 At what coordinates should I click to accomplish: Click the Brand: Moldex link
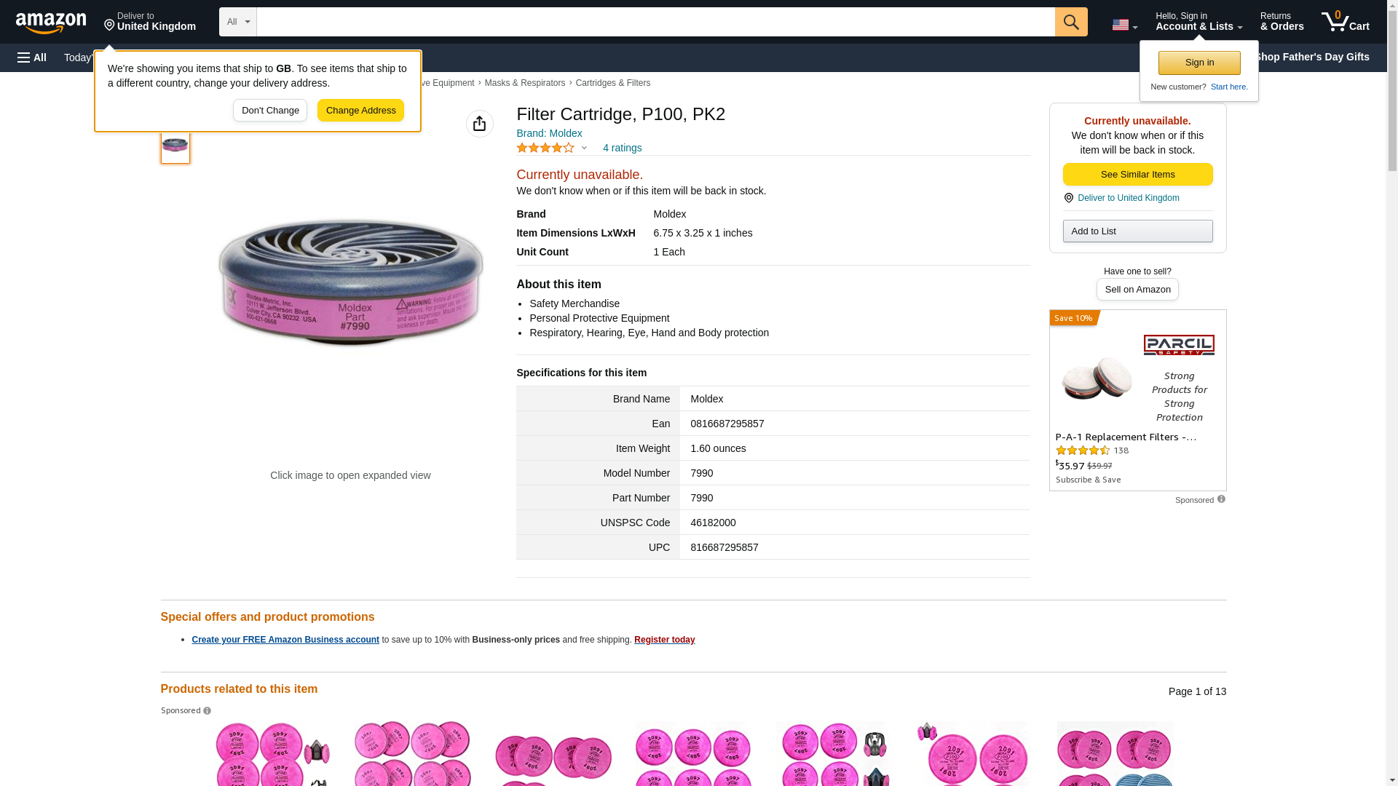pos(549,133)
